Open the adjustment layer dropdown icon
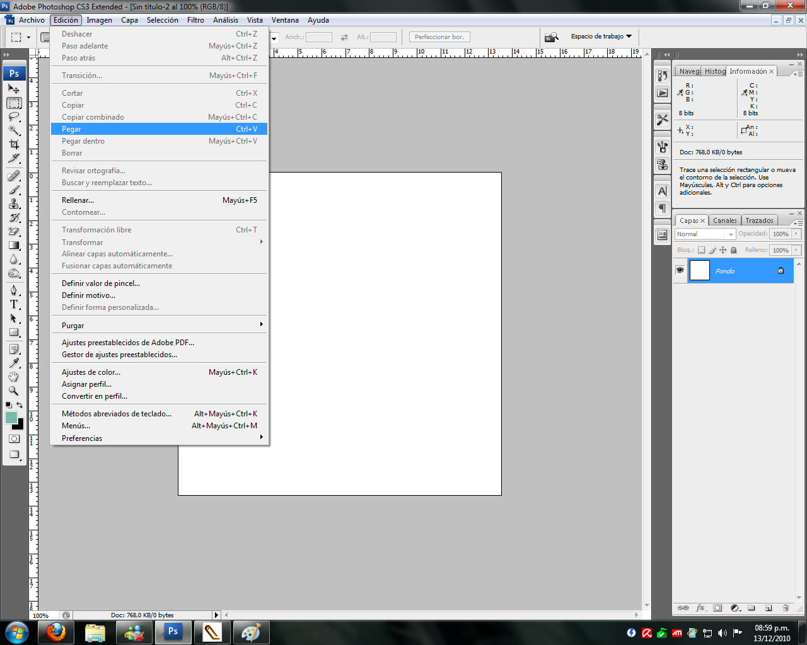The width and height of the screenshot is (807, 645). click(x=734, y=608)
